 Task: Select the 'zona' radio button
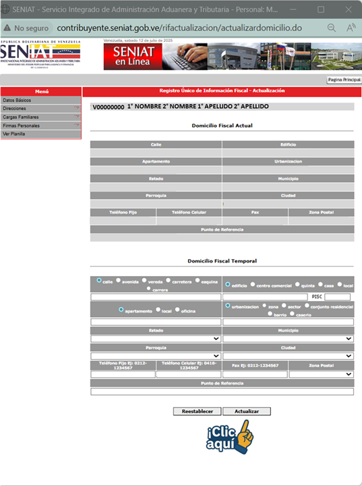pyautogui.click(x=264, y=306)
